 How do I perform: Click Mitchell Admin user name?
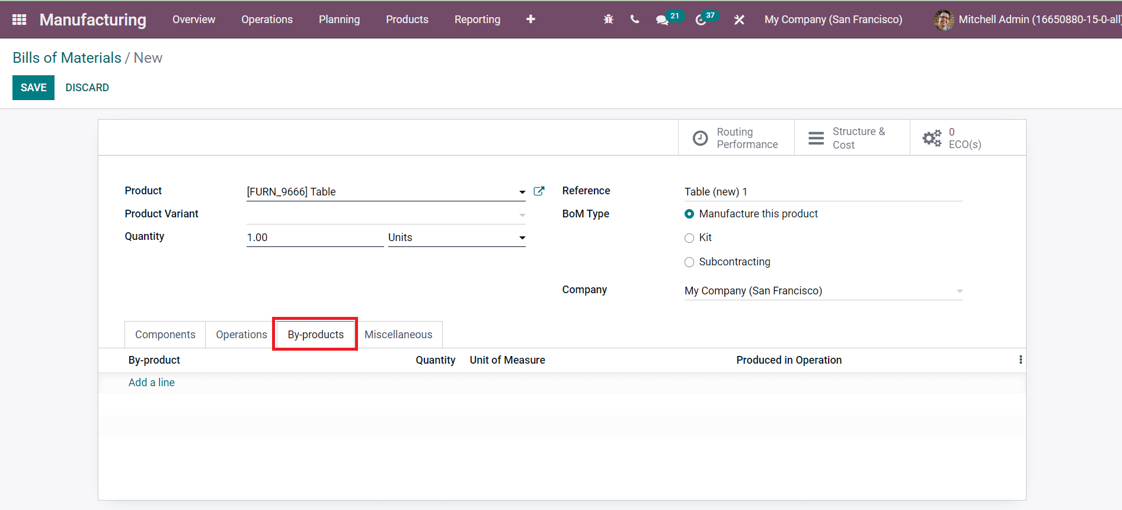point(1040,20)
